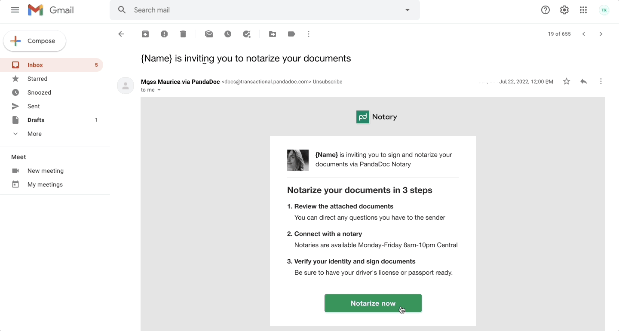The height and width of the screenshot is (331, 619).
Task: Open the Move to folder icon
Action: 273,34
